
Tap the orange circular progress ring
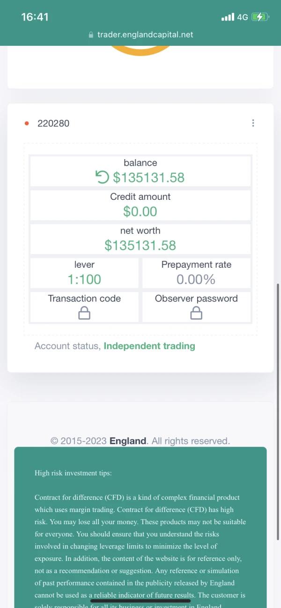(x=140, y=51)
